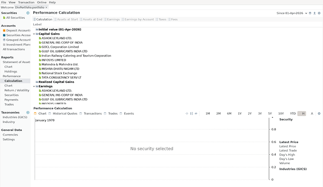Collapse the Capital Gains group
This screenshot has width=323, height=187.
coord(34,34)
